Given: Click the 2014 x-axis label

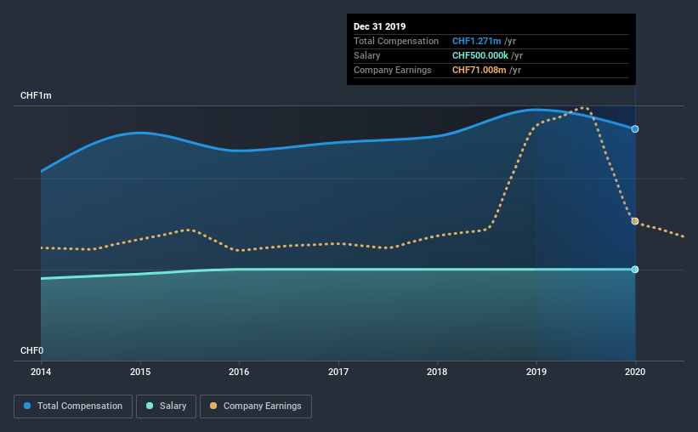Looking at the screenshot, I should coord(41,372).
